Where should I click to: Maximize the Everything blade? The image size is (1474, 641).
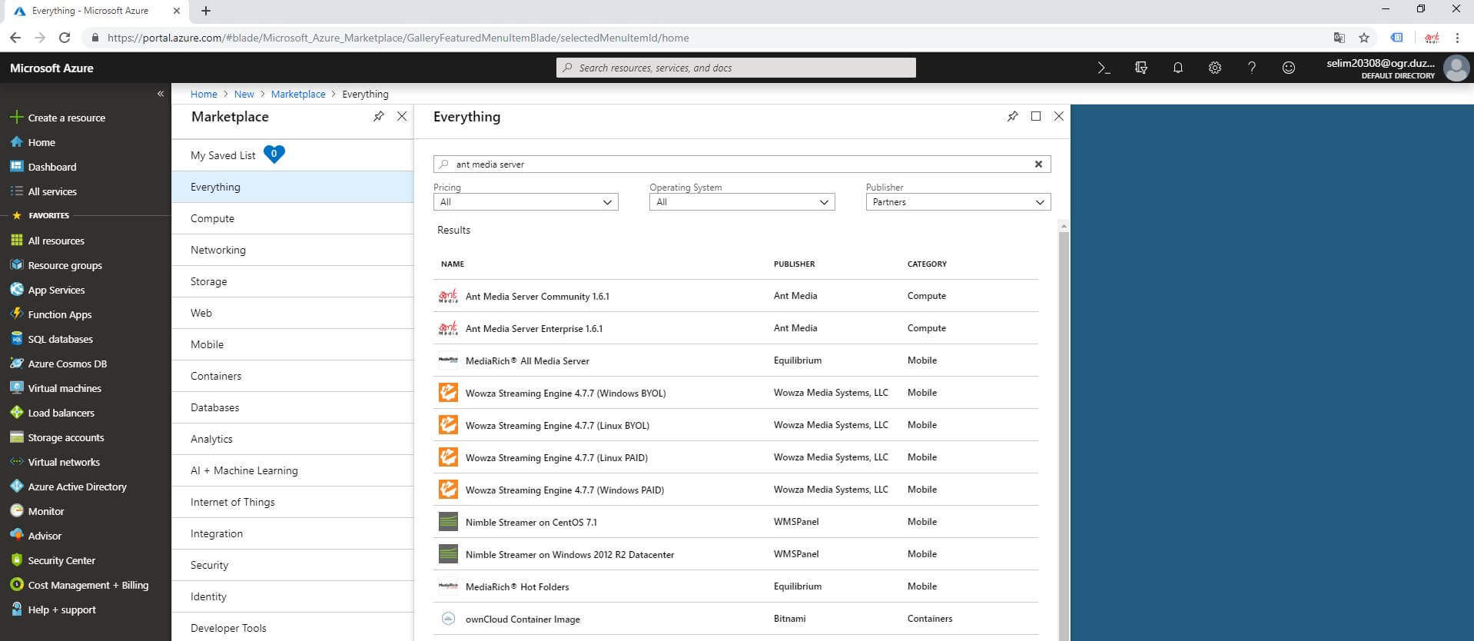[x=1036, y=116]
